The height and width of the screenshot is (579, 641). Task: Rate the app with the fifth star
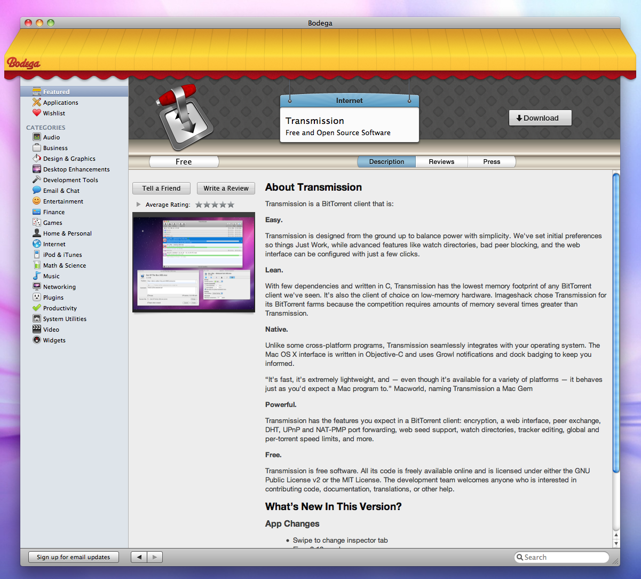(231, 205)
